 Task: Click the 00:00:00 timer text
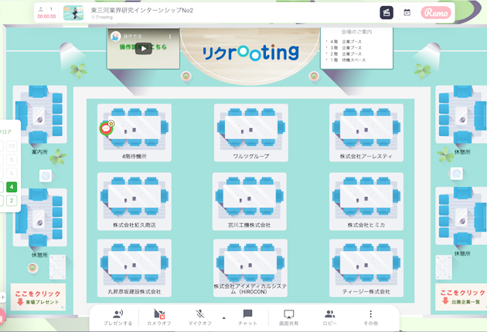pyautogui.click(x=46, y=16)
